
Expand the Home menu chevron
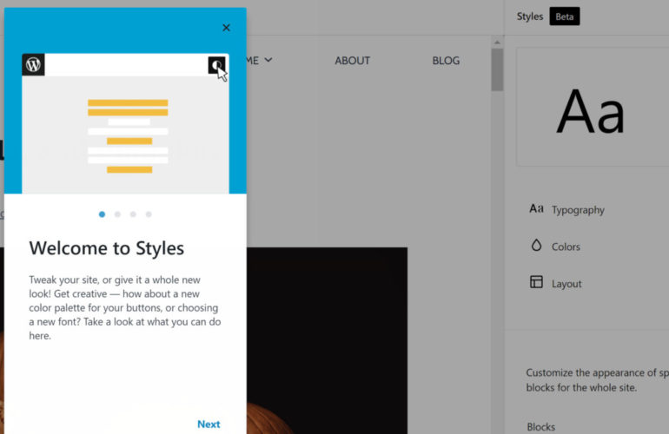268,60
